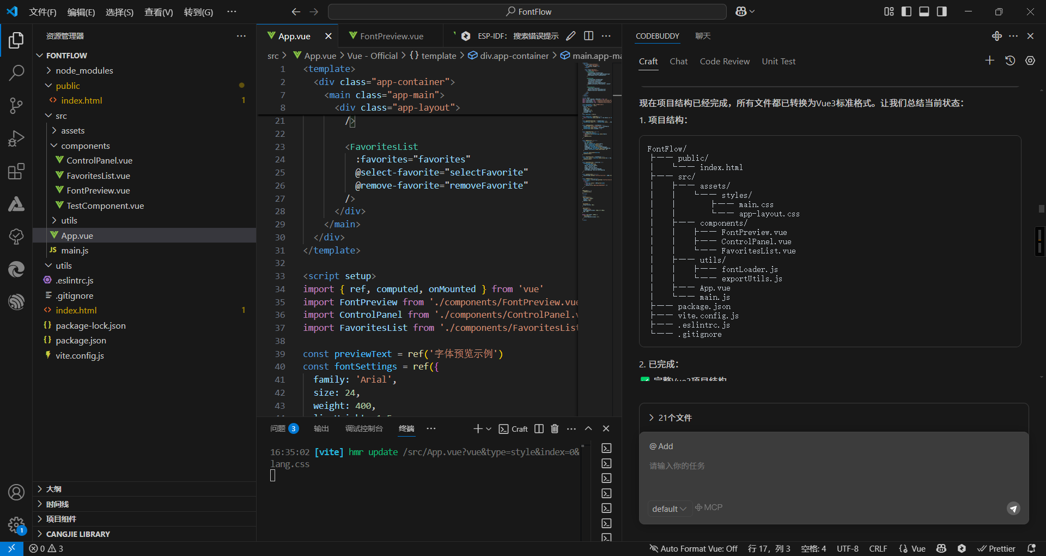The width and height of the screenshot is (1046, 556).
Task: Open CodeBuddy chat history
Action: (1010, 61)
